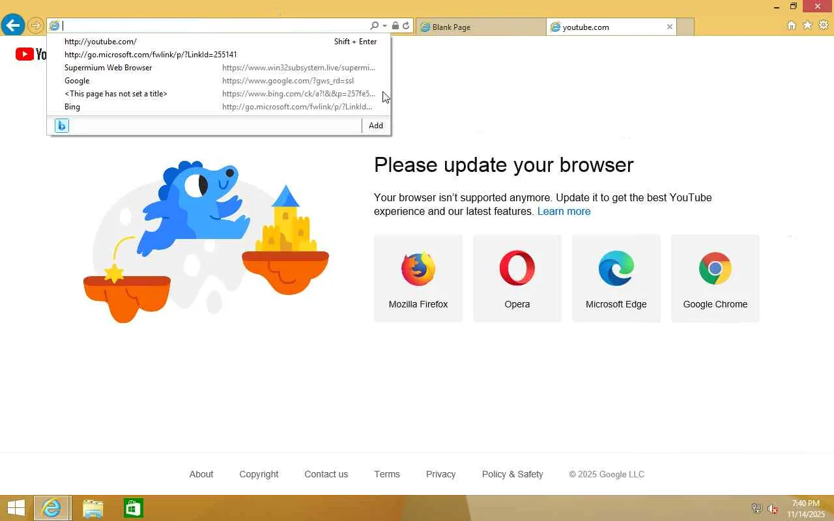Open the address bar autocomplete dropdown arrow
Screen dimensions: 834x521
[384, 26]
